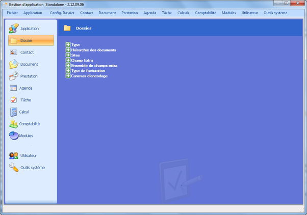
Task: Open the Comptabilité icon in sidebar
Action: (x=14, y=124)
